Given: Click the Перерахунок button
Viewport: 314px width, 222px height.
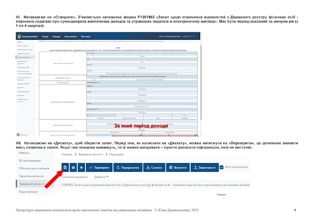Looking at the screenshot, I should (128, 167).
